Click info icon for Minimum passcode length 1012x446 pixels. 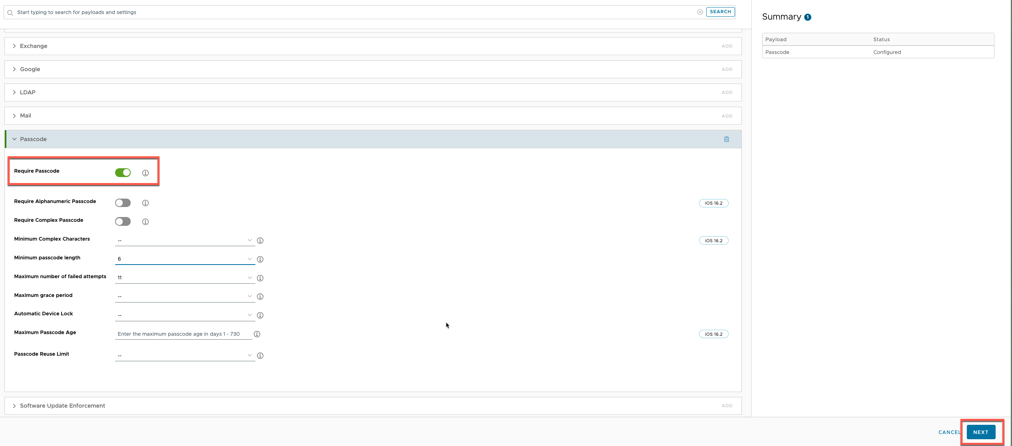[260, 259]
